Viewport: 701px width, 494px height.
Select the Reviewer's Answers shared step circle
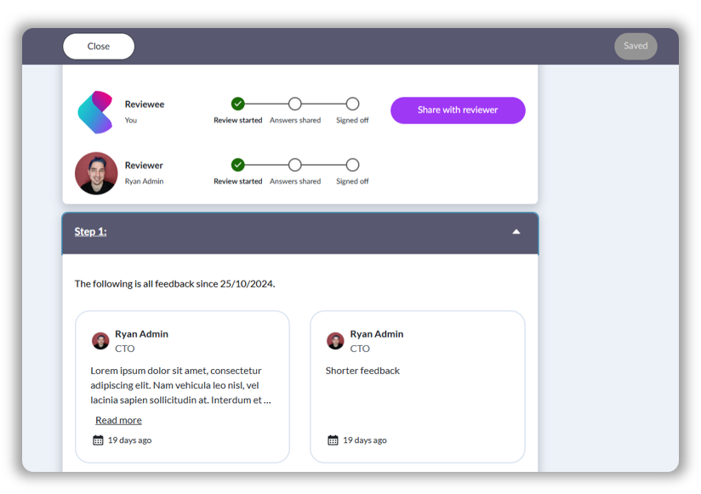click(x=295, y=165)
